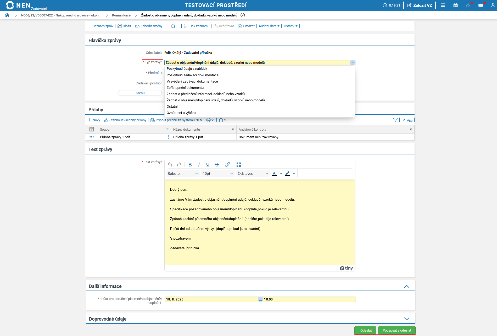Justify the text

pos(330,173)
